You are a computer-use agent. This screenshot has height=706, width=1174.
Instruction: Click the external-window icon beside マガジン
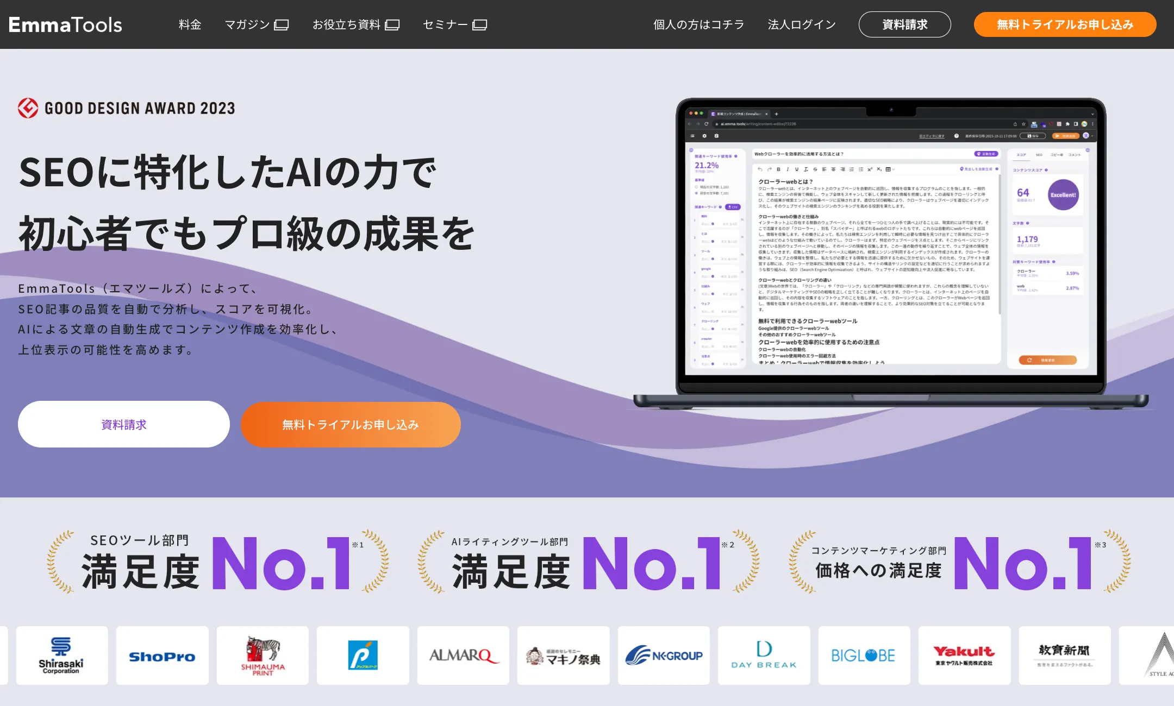tap(282, 25)
